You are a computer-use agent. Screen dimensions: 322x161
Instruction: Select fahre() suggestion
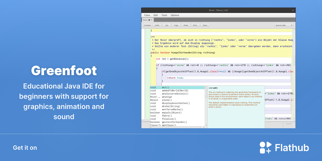[177, 116]
